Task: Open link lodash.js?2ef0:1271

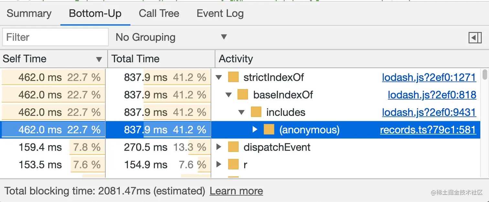Action: pos(429,77)
